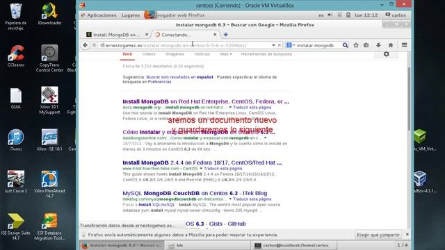Open Herramientas de búsqueda
The image size is (445, 250).
point(266,54)
